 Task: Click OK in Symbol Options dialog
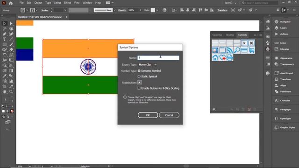148,115
